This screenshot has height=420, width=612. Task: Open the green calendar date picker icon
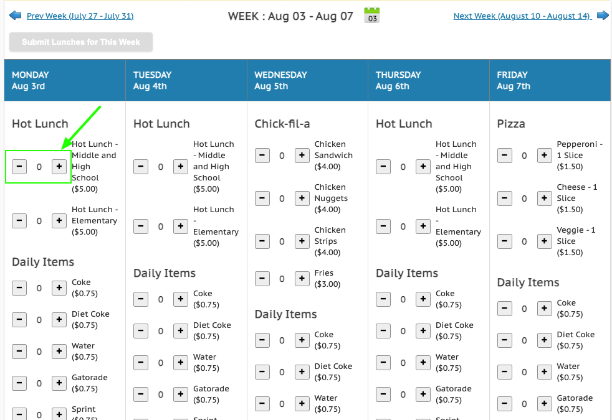371,15
